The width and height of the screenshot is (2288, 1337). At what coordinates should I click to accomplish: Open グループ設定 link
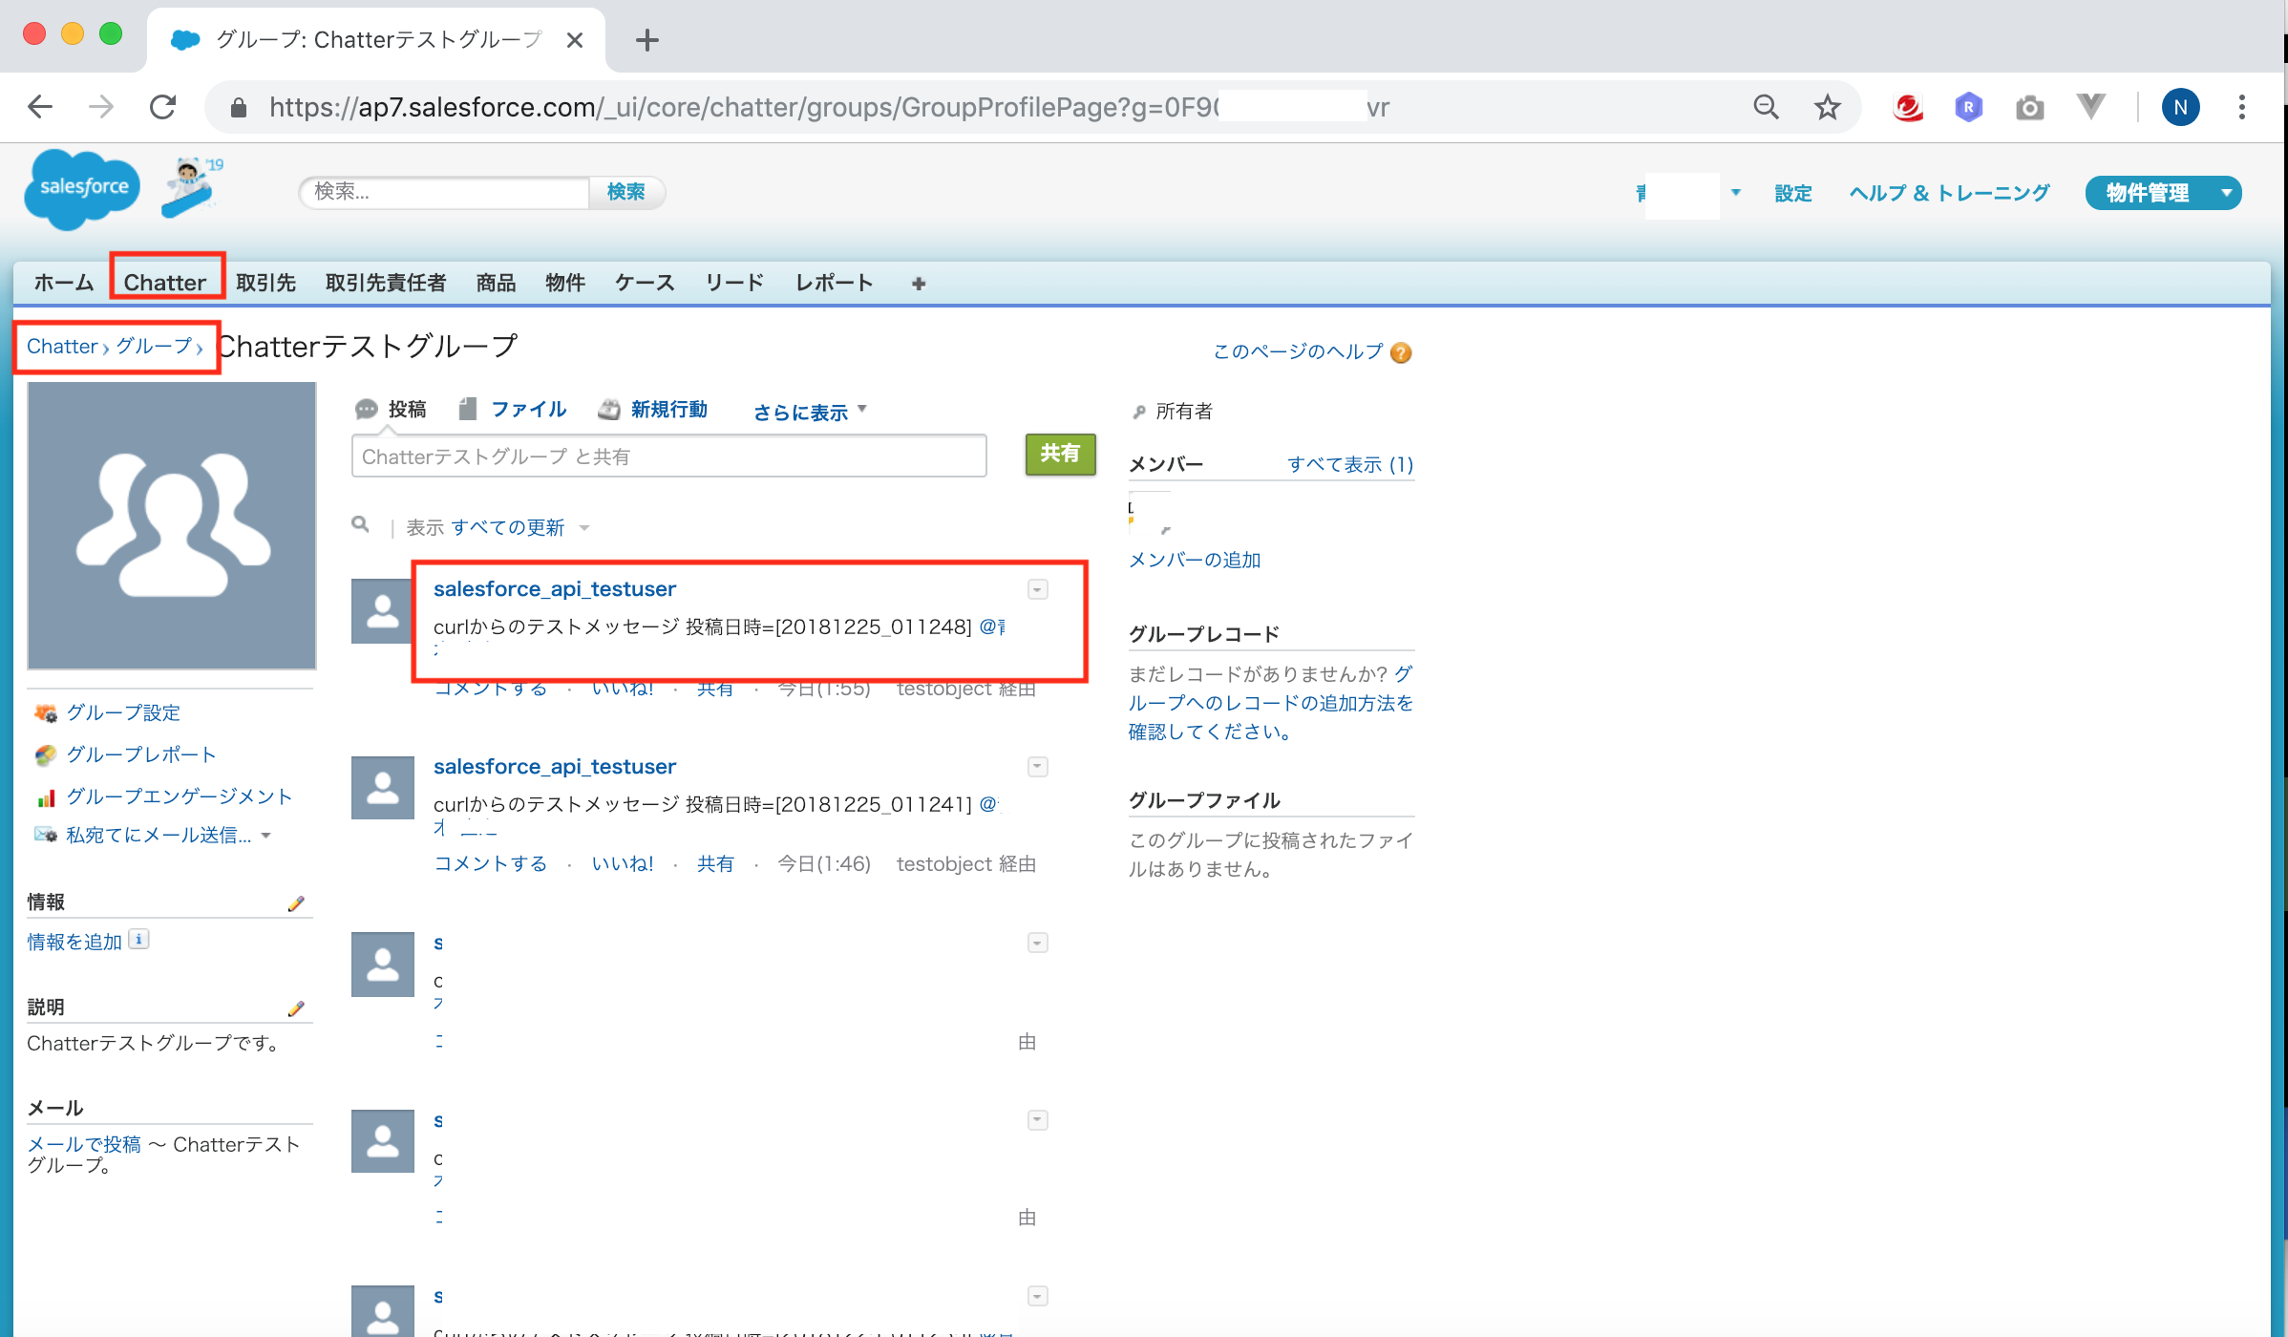(x=123, y=712)
